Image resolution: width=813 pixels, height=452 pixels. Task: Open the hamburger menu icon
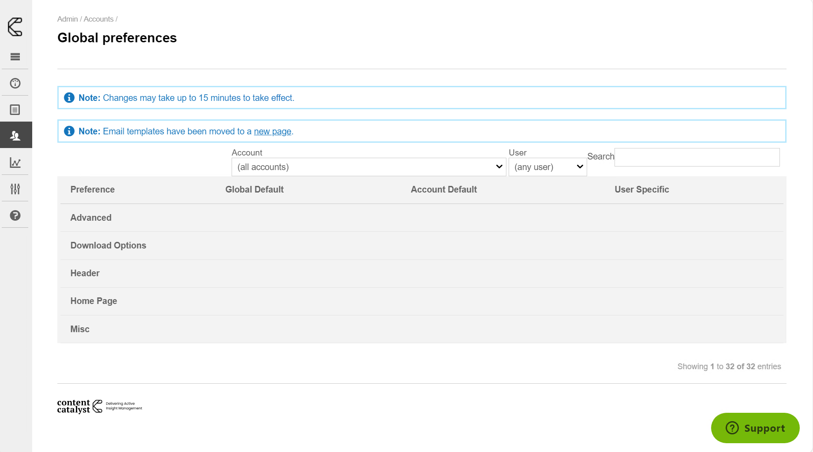coord(15,57)
